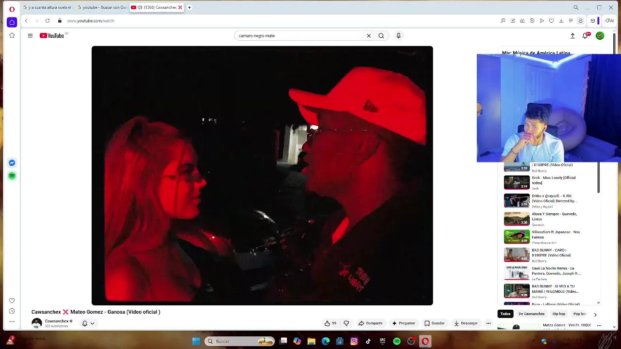Click the taskbar Buscar search box
The width and height of the screenshot is (621, 349).
tap(240, 341)
